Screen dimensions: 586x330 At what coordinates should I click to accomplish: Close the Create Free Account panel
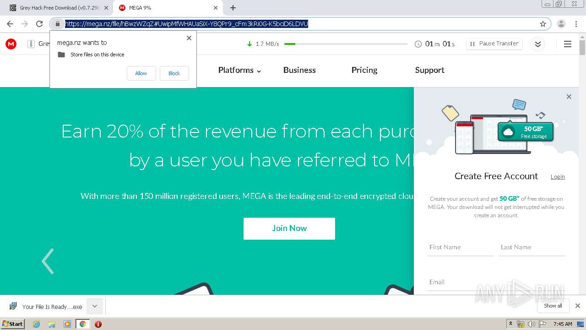point(569,97)
